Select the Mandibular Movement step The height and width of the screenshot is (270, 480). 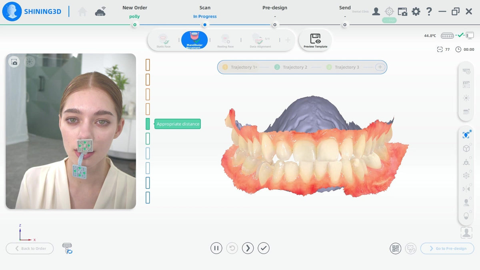coord(194,40)
